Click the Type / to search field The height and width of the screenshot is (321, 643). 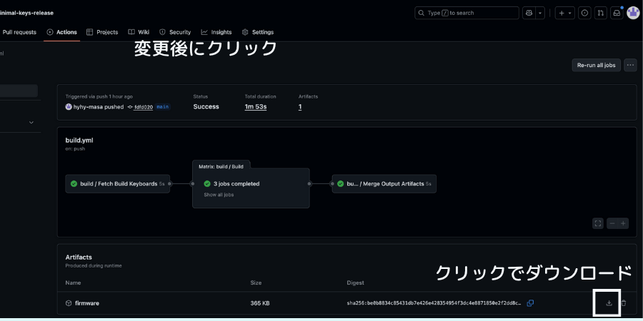467,13
